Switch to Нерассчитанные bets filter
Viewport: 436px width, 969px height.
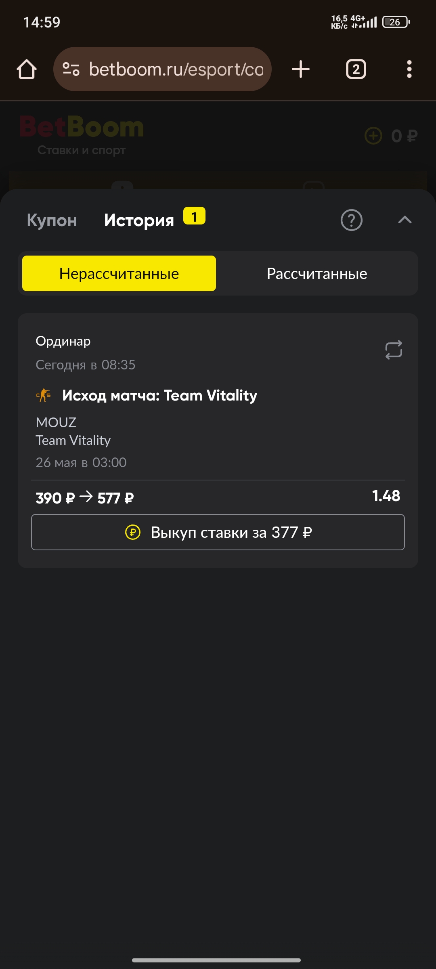tap(119, 273)
